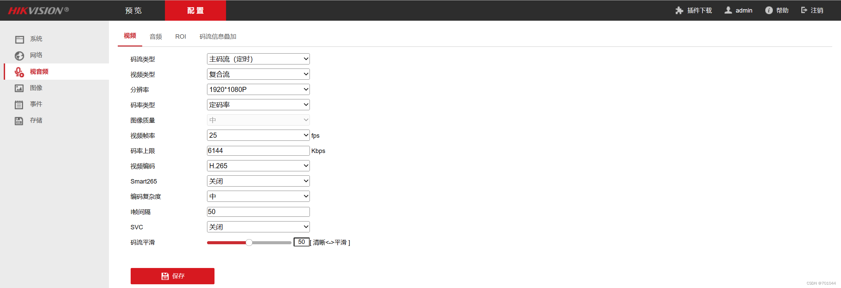The height and width of the screenshot is (288, 841).
Task: Click the I帧间隔 field showing 50
Action: [258, 212]
